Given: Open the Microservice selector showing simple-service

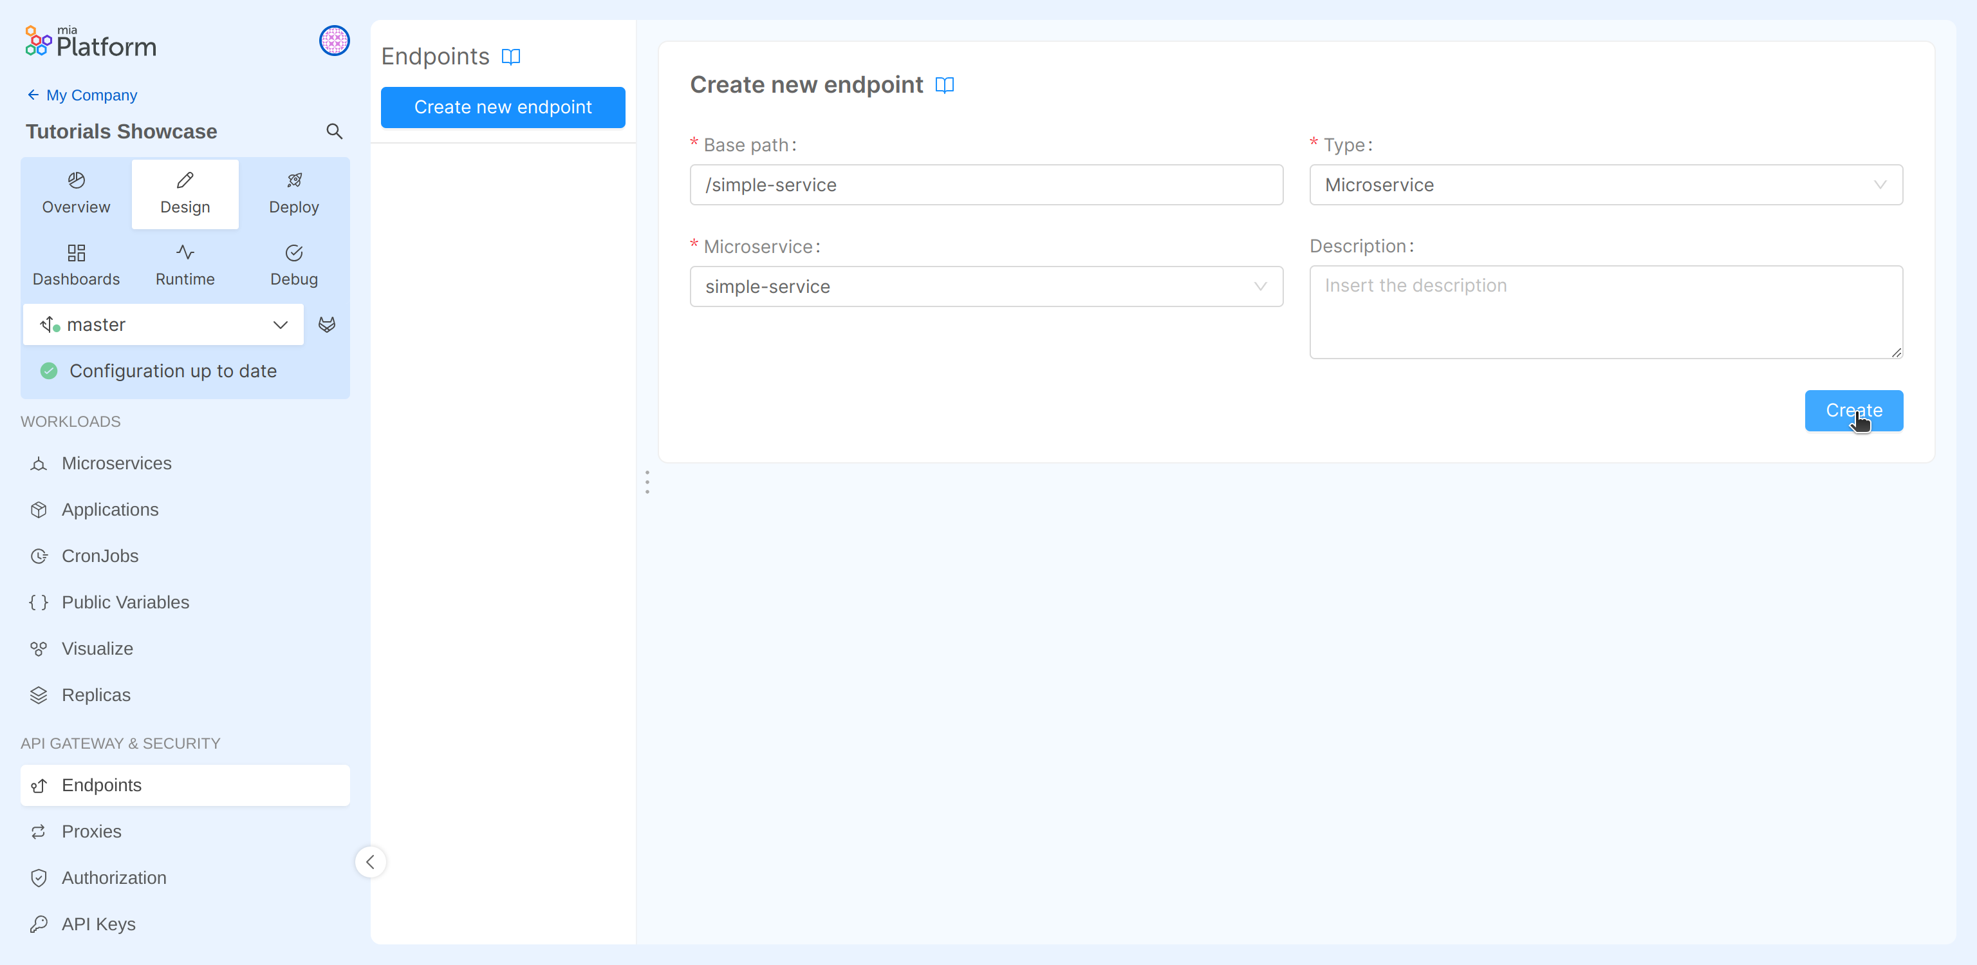Looking at the screenshot, I should [x=986, y=286].
